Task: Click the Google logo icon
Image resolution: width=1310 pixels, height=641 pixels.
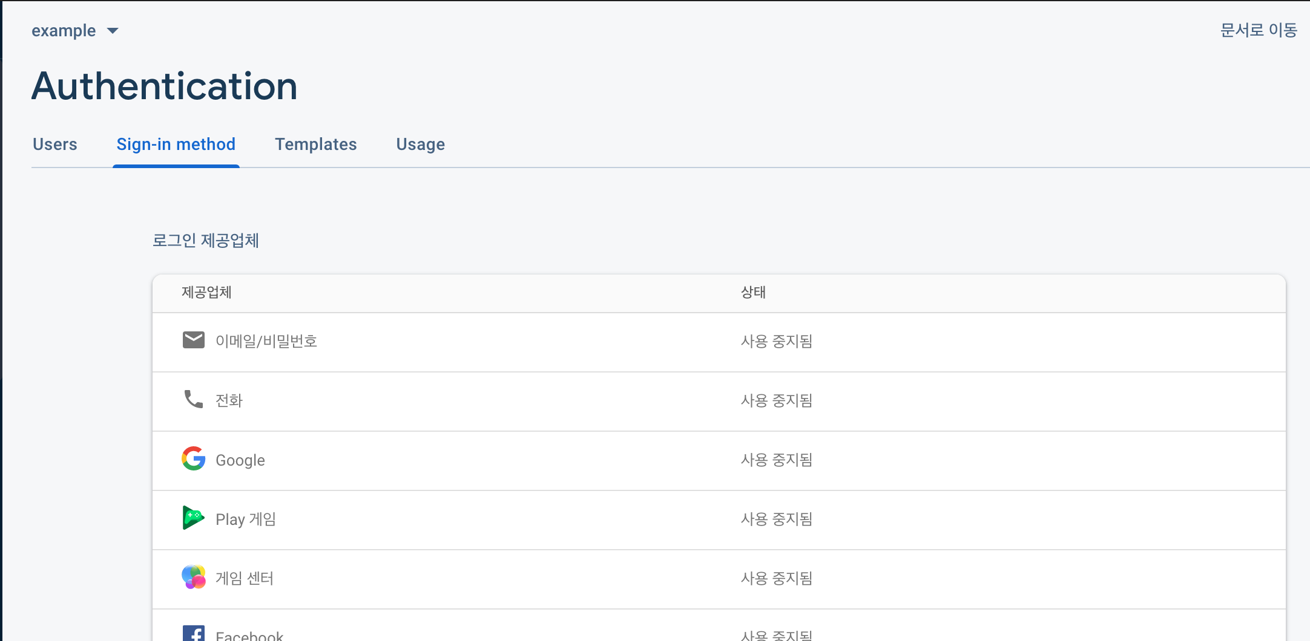Action: click(x=194, y=458)
